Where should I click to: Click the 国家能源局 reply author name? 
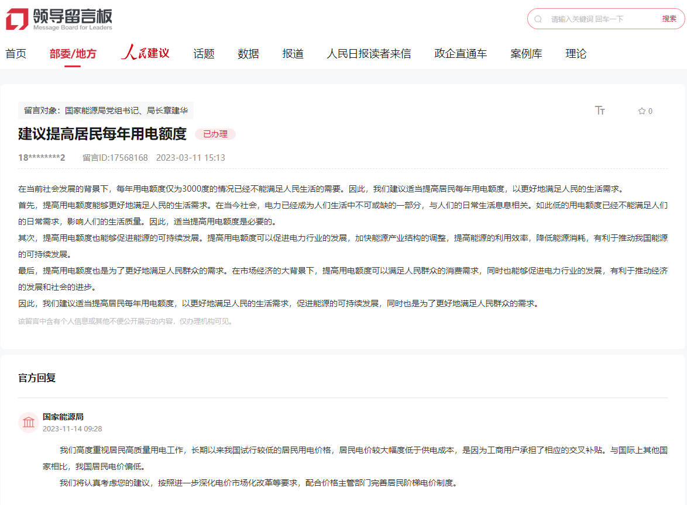coord(63,417)
